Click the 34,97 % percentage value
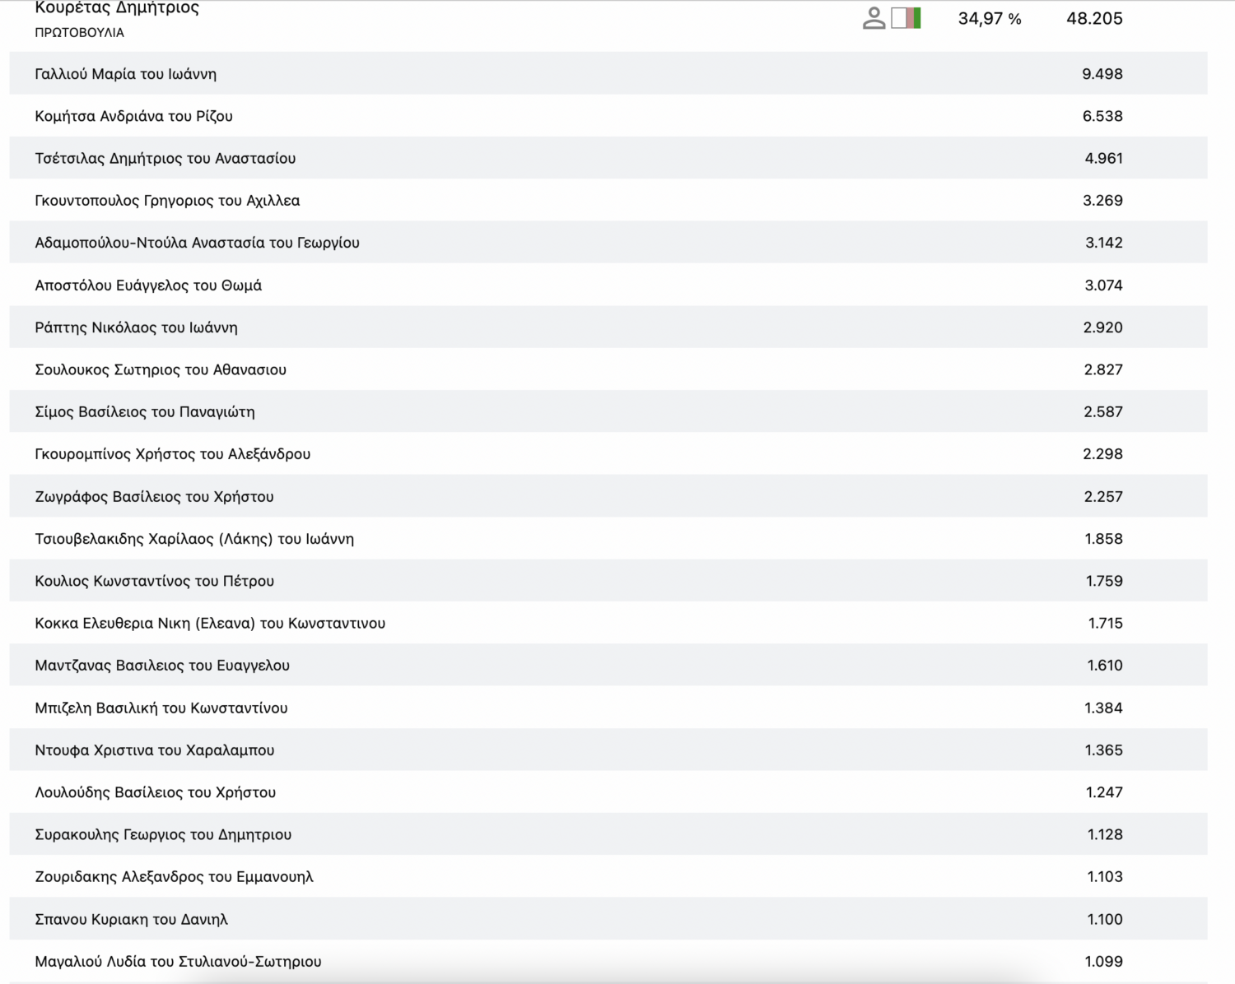 (989, 19)
